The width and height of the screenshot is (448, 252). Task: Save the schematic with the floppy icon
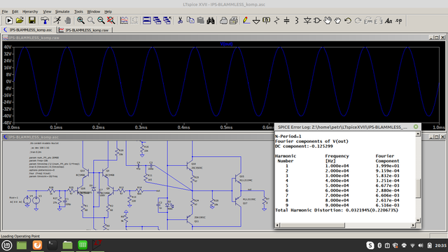tap(32, 20)
